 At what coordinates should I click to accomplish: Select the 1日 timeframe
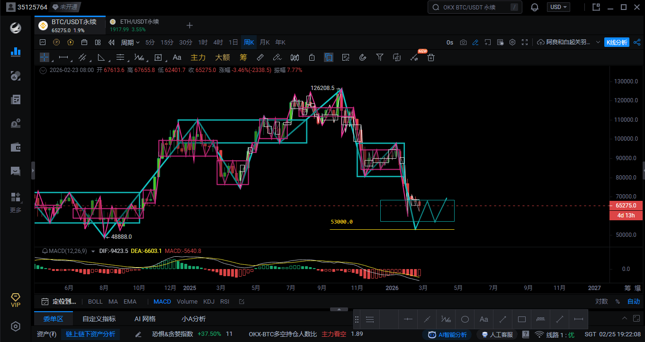point(233,42)
